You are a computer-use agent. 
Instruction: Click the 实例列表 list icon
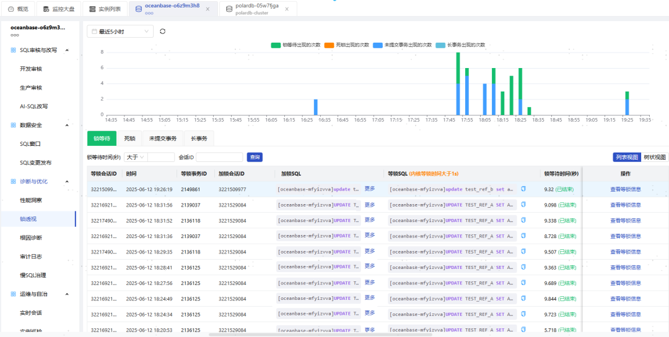tap(92, 9)
